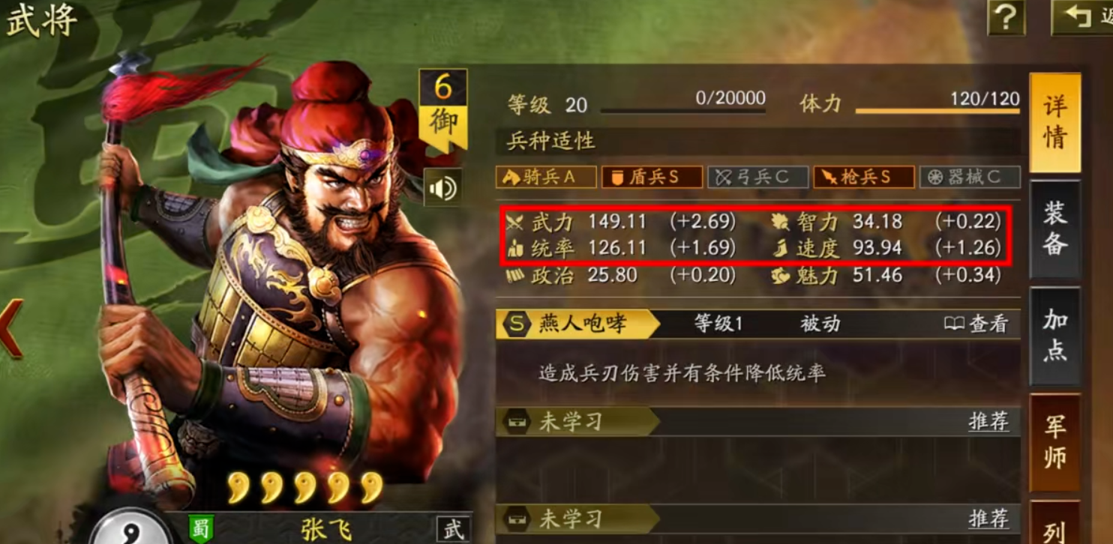Image resolution: width=1113 pixels, height=544 pixels.
Task: Open the question mark help icon
Action: [x=1006, y=16]
